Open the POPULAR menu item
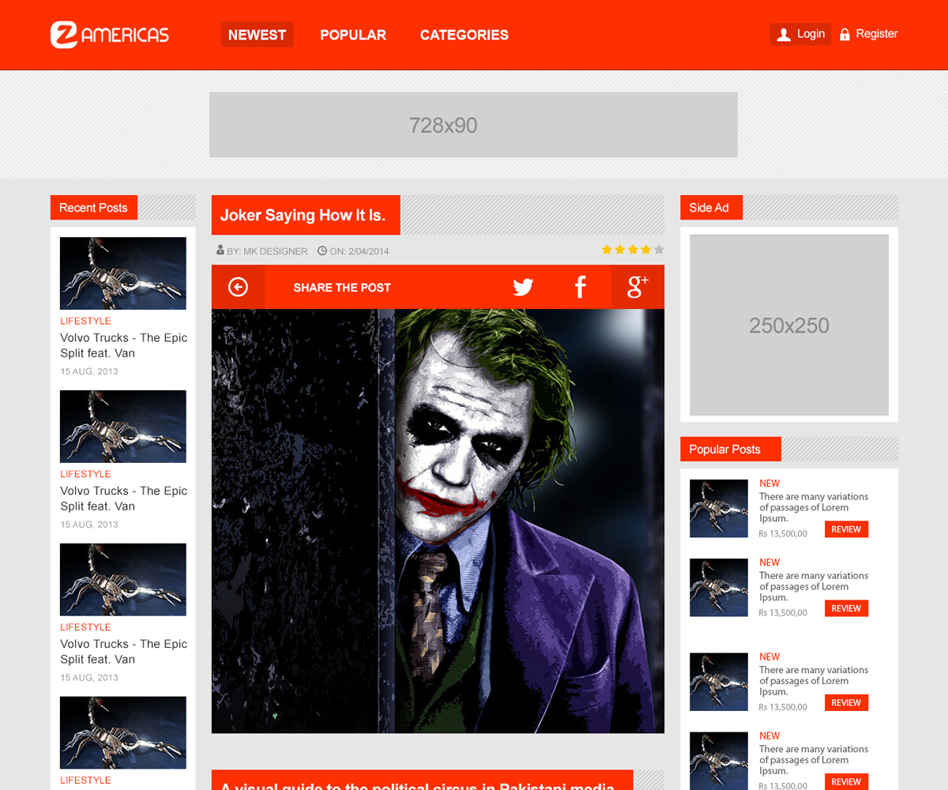Viewport: 948px width, 790px height. pos(353,35)
